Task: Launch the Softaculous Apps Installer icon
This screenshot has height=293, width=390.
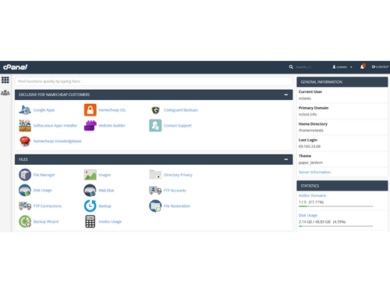Action: pyautogui.click(x=25, y=126)
